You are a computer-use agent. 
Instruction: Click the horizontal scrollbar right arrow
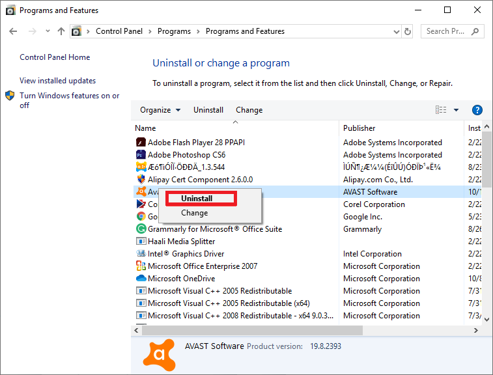click(x=475, y=330)
